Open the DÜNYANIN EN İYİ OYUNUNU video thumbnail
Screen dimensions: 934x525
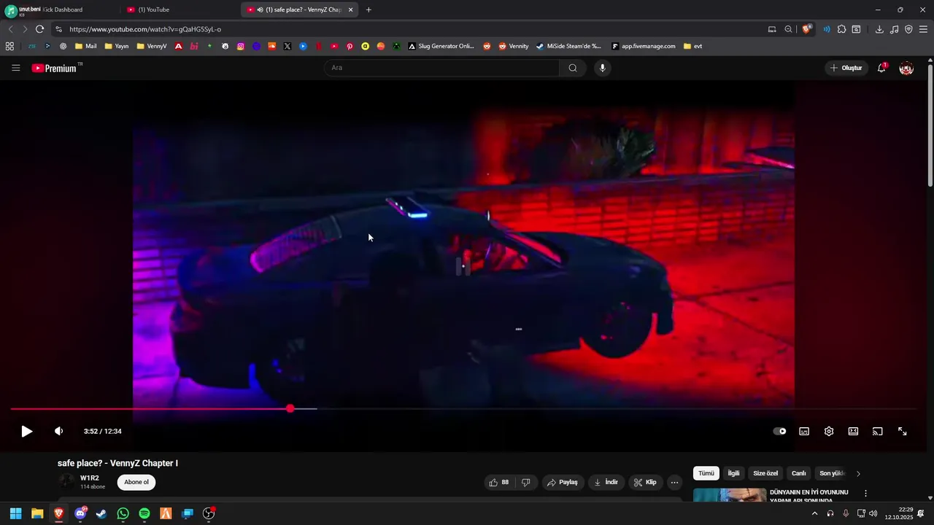(x=730, y=495)
